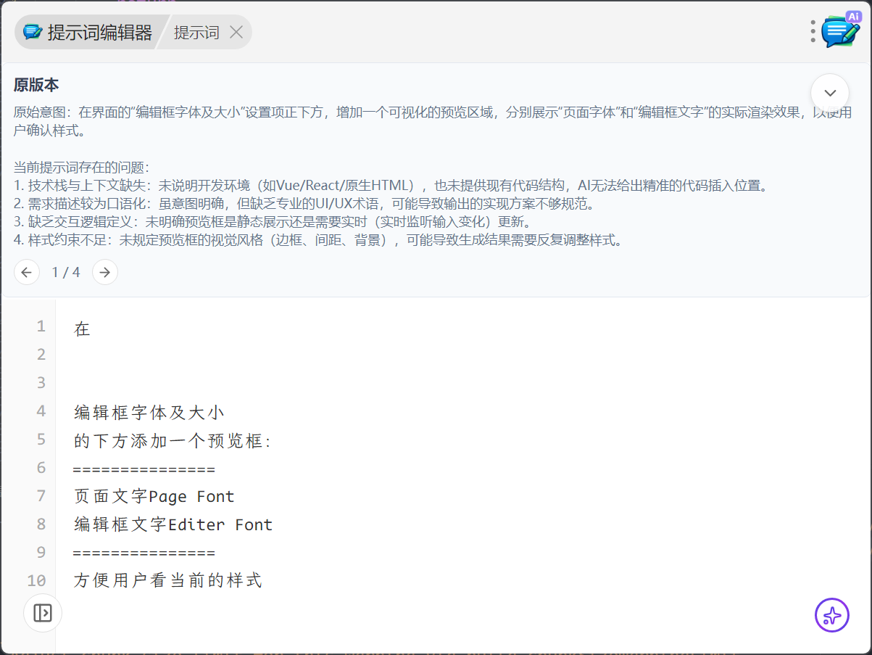
Task: Click empty editor line 2
Action: click(x=464, y=355)
